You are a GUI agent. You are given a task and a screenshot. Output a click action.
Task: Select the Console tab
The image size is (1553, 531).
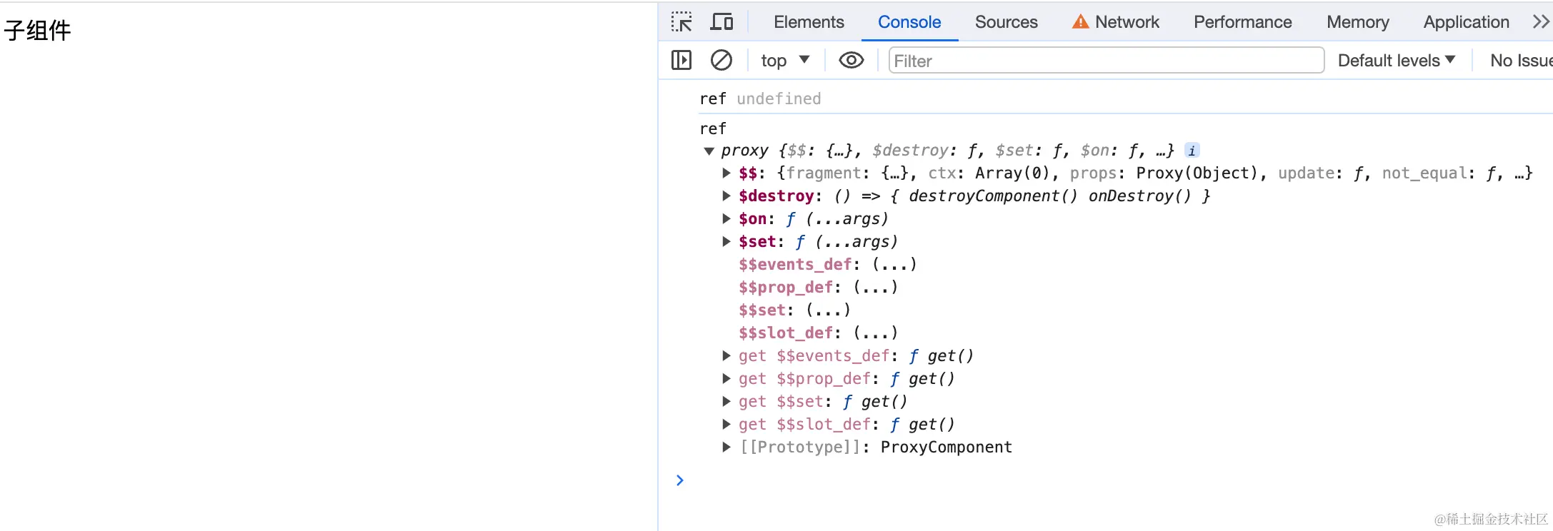[909, 22]
